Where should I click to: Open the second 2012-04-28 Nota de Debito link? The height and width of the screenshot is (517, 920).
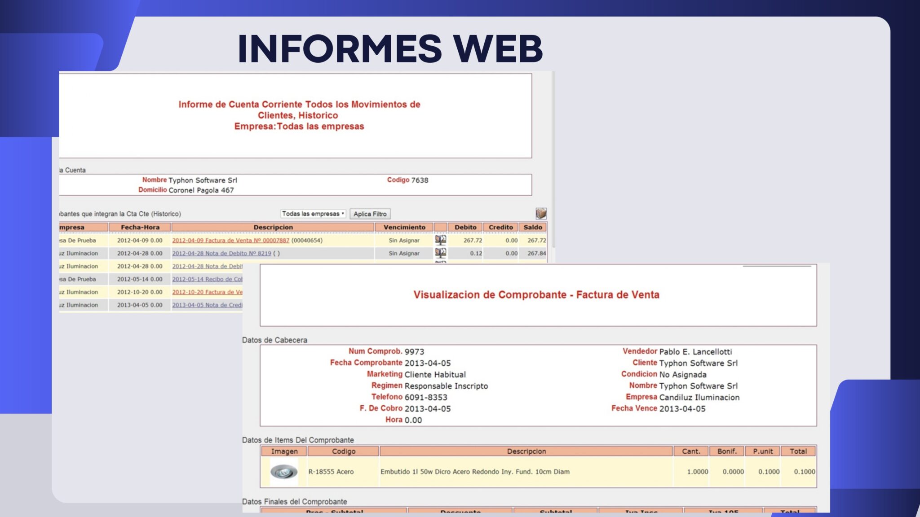pyautogui.click(x=207, y=267)
